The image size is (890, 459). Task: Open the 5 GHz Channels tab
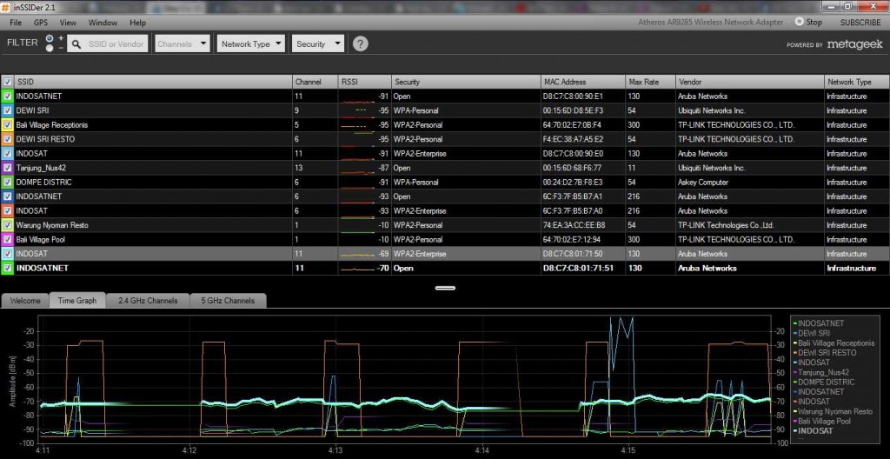(x=228, y=301)
